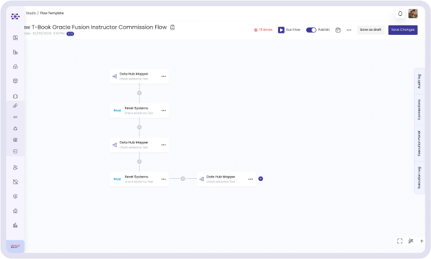Open the recycle arrows sidebar icon
Viewport: 431px width, 259px height.
(15, 128)
